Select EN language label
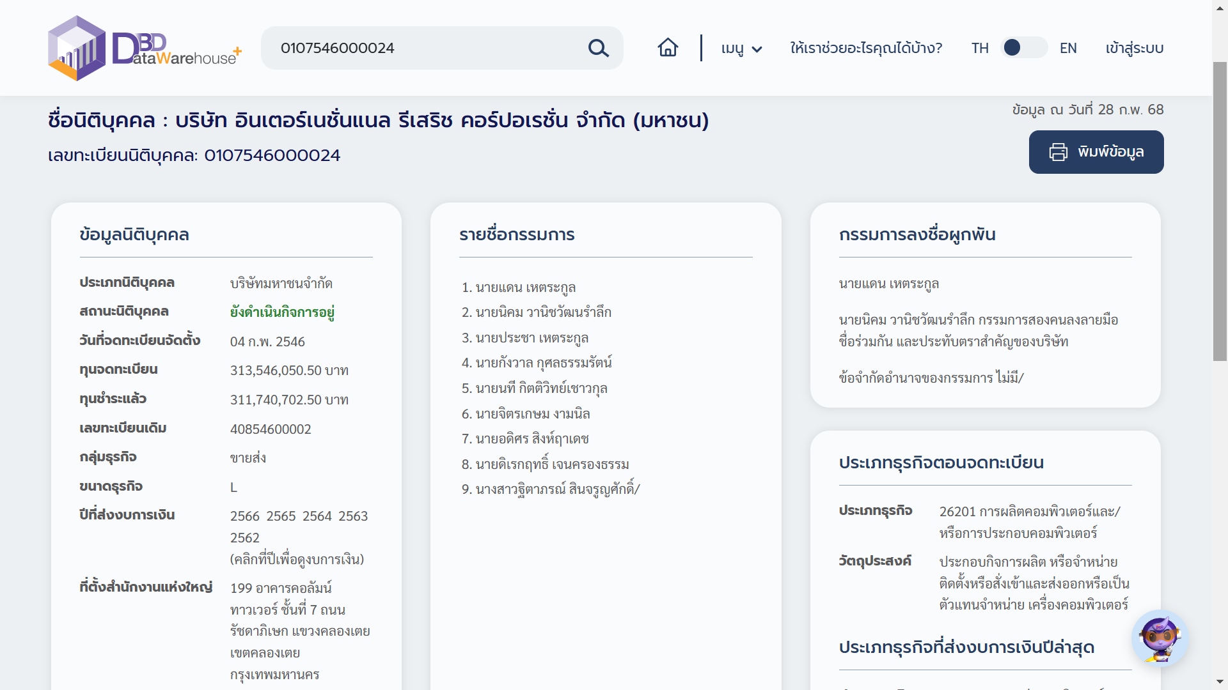Screen dimensions: 1228x690 [1068, 48]
